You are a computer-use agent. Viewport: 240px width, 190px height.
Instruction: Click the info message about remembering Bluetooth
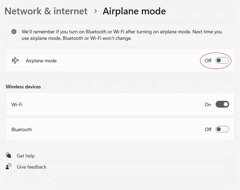pos(122,35)
